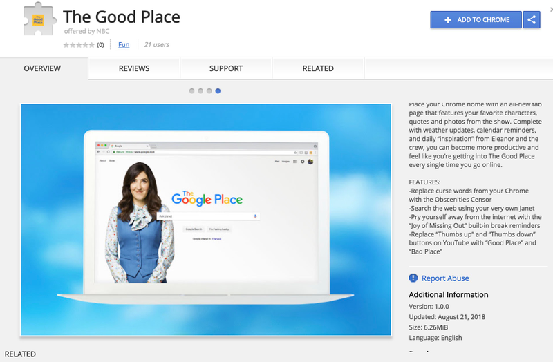Click 'The Good Place' title text

pos(122,17)
